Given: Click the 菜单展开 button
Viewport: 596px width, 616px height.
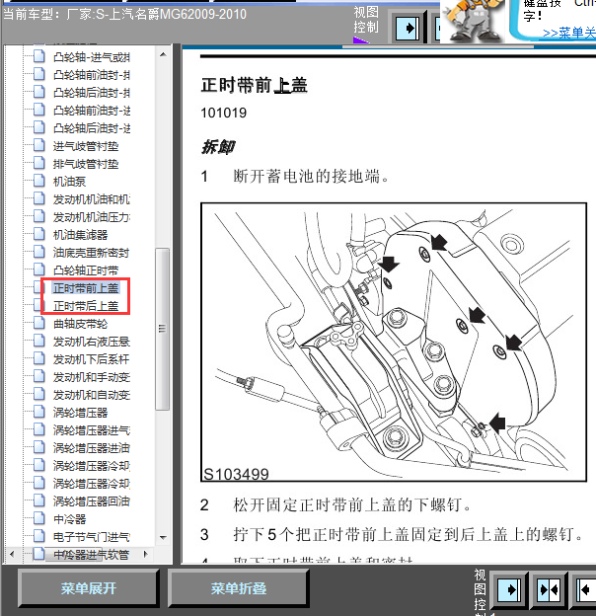Looking at the screenshot, I should pos(89,588).
